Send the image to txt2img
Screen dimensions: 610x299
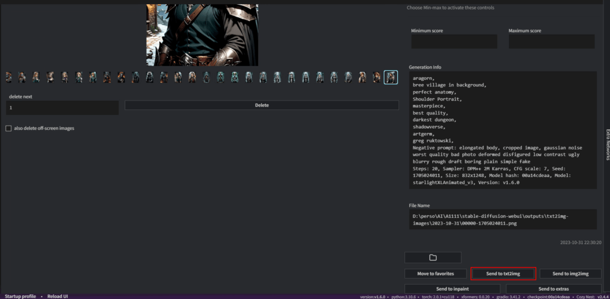click(503, 273)
